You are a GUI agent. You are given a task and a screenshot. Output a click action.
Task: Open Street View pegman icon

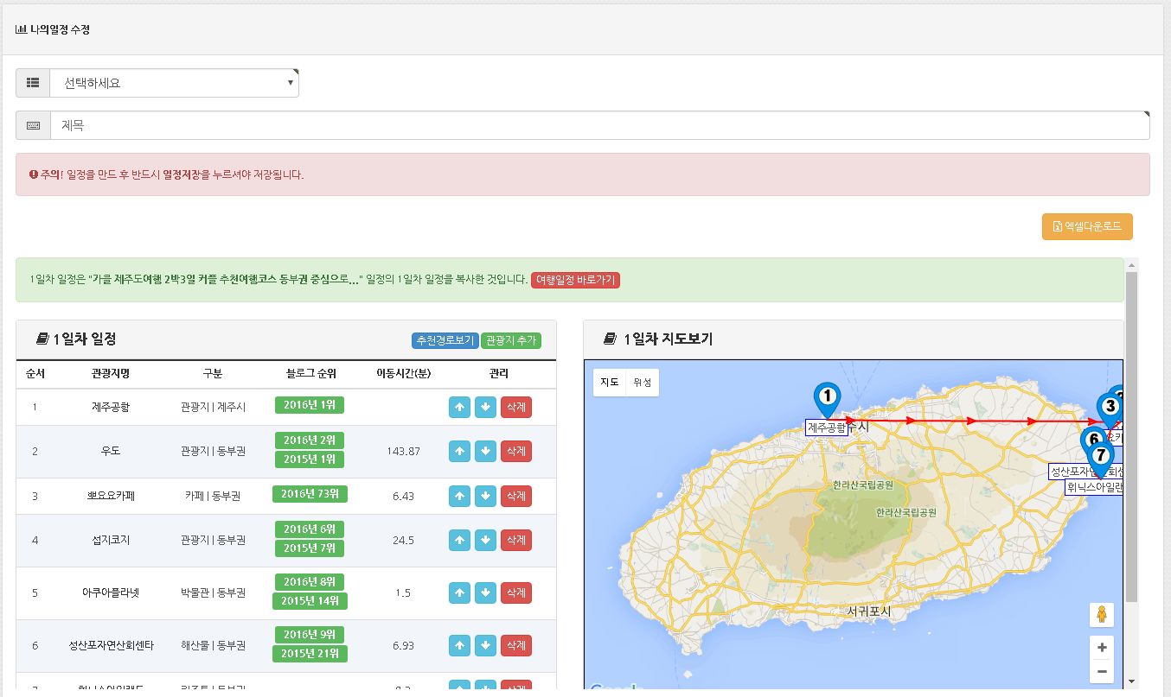click(1101, 615)
